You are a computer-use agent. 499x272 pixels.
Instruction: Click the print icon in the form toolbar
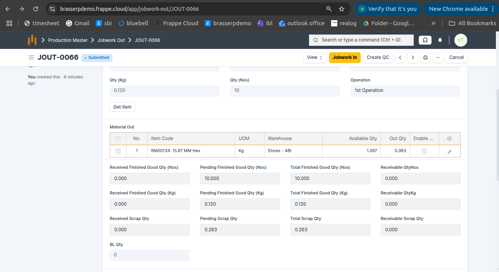pyautogui.click(x=425, y=57)
